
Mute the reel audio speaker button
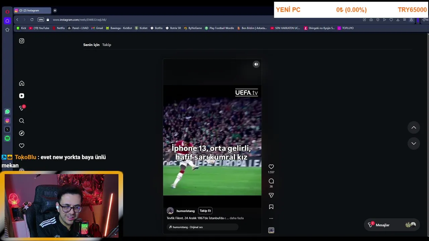tap(256, 64)
